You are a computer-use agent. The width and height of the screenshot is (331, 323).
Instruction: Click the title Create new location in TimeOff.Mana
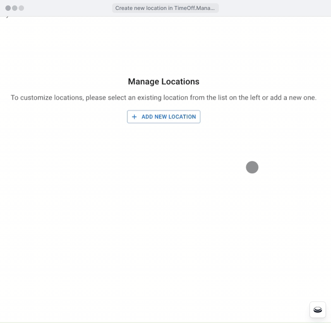(x=165, y=8)
